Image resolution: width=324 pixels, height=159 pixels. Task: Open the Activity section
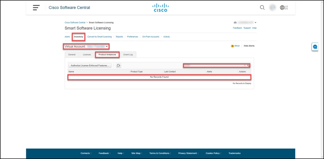[167, 37]
